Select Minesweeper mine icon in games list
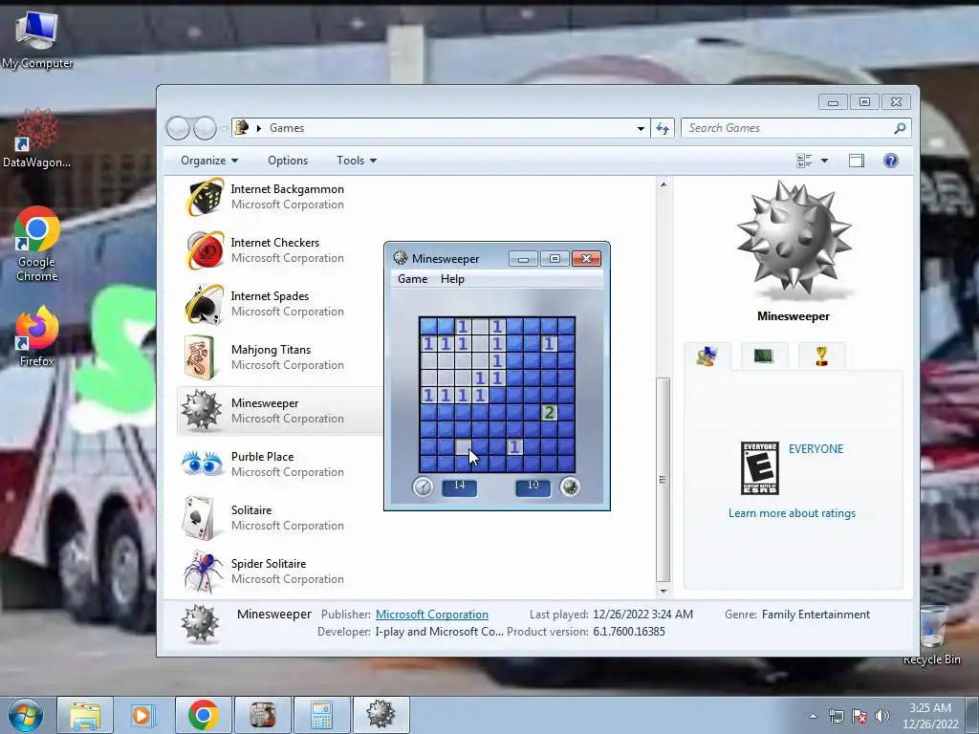Viewport: 979px width, 734px height. 201,410
